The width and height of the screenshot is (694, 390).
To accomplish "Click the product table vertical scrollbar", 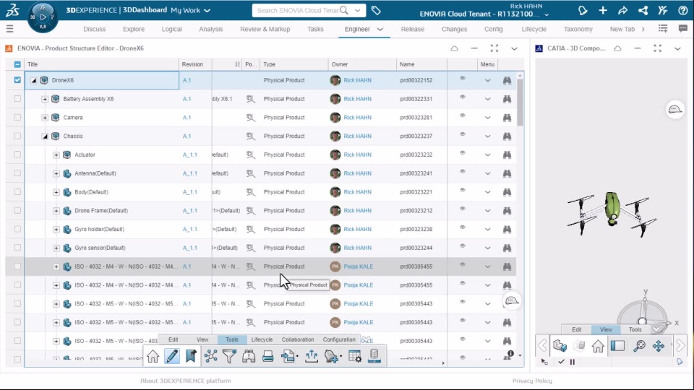I will pyautogui.click(x=520, y=102).
